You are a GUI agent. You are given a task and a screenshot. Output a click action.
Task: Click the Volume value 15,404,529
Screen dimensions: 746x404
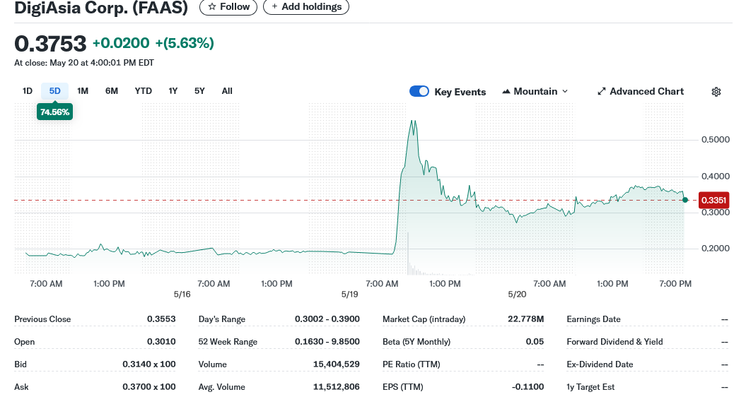pos(337,364)
